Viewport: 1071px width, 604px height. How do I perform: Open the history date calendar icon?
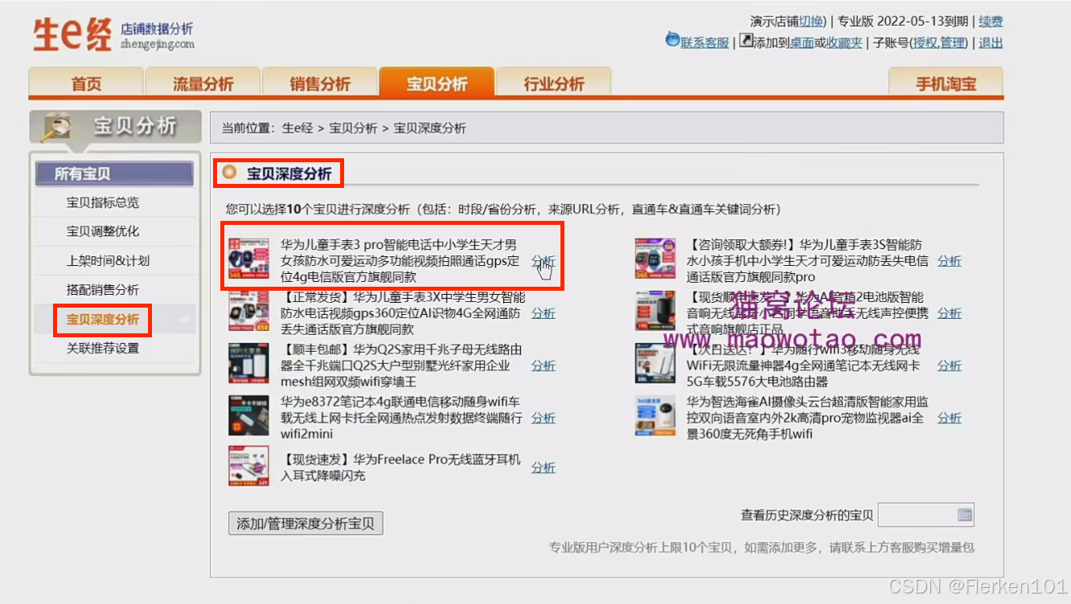point(965,515)
